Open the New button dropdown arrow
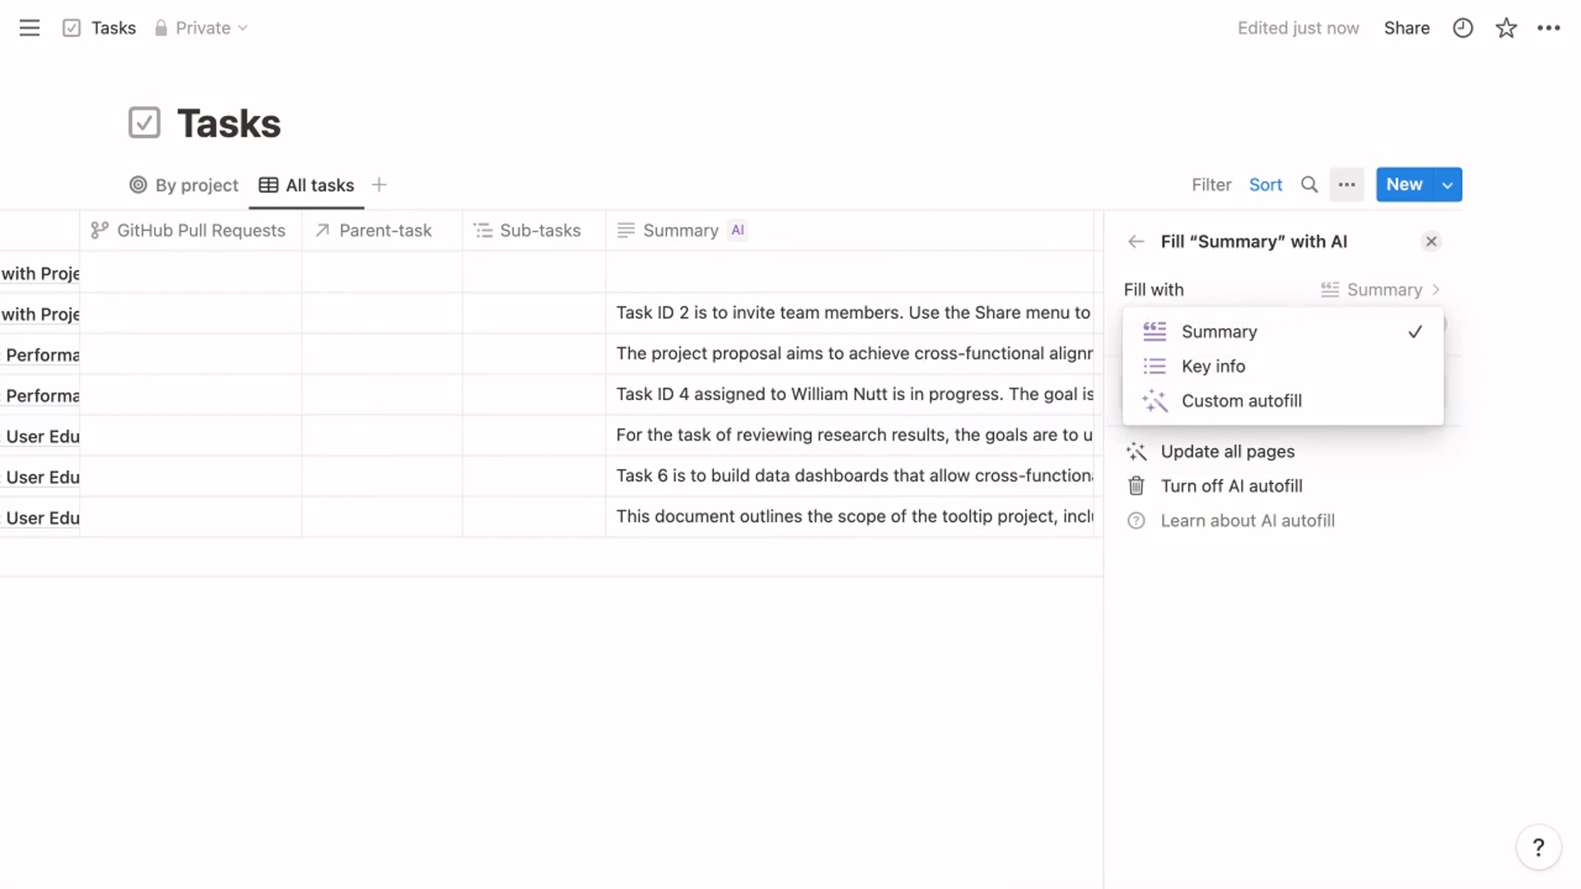This screenshot has width=1581, height=889. [1447, 184]
